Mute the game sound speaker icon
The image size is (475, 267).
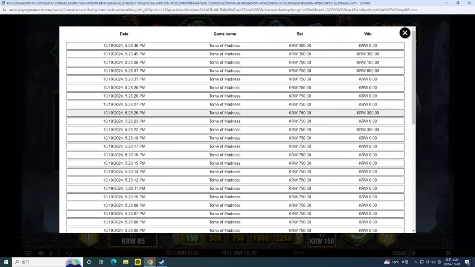[41, 253]
